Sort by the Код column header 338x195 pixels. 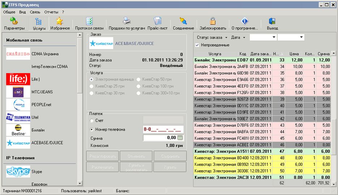click(x=243, y=54)
